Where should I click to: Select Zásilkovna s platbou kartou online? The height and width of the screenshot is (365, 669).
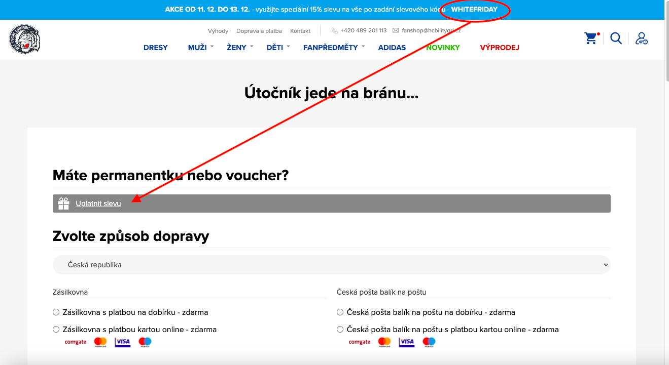56,330
